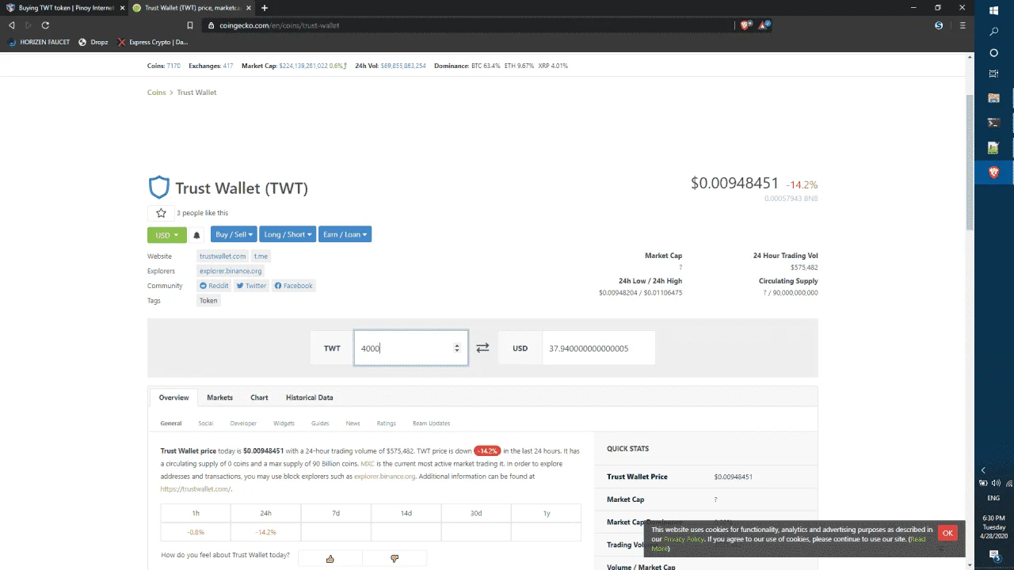Close the Trust Wallet CoinGecko tab

[250, 8]
